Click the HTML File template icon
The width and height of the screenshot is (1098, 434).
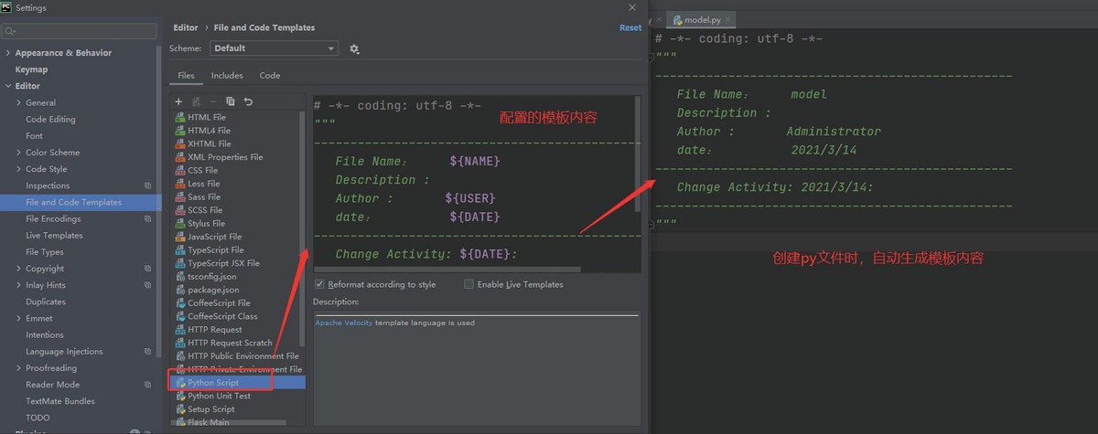click(x=180, y=117)
